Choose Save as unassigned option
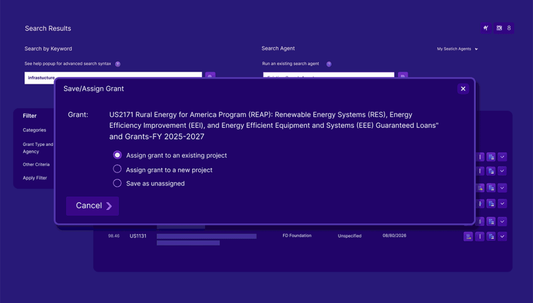 (x=117, y=182)
